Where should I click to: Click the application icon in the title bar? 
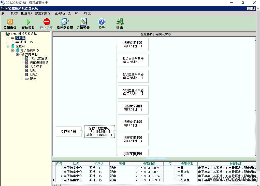pos(3,8)
